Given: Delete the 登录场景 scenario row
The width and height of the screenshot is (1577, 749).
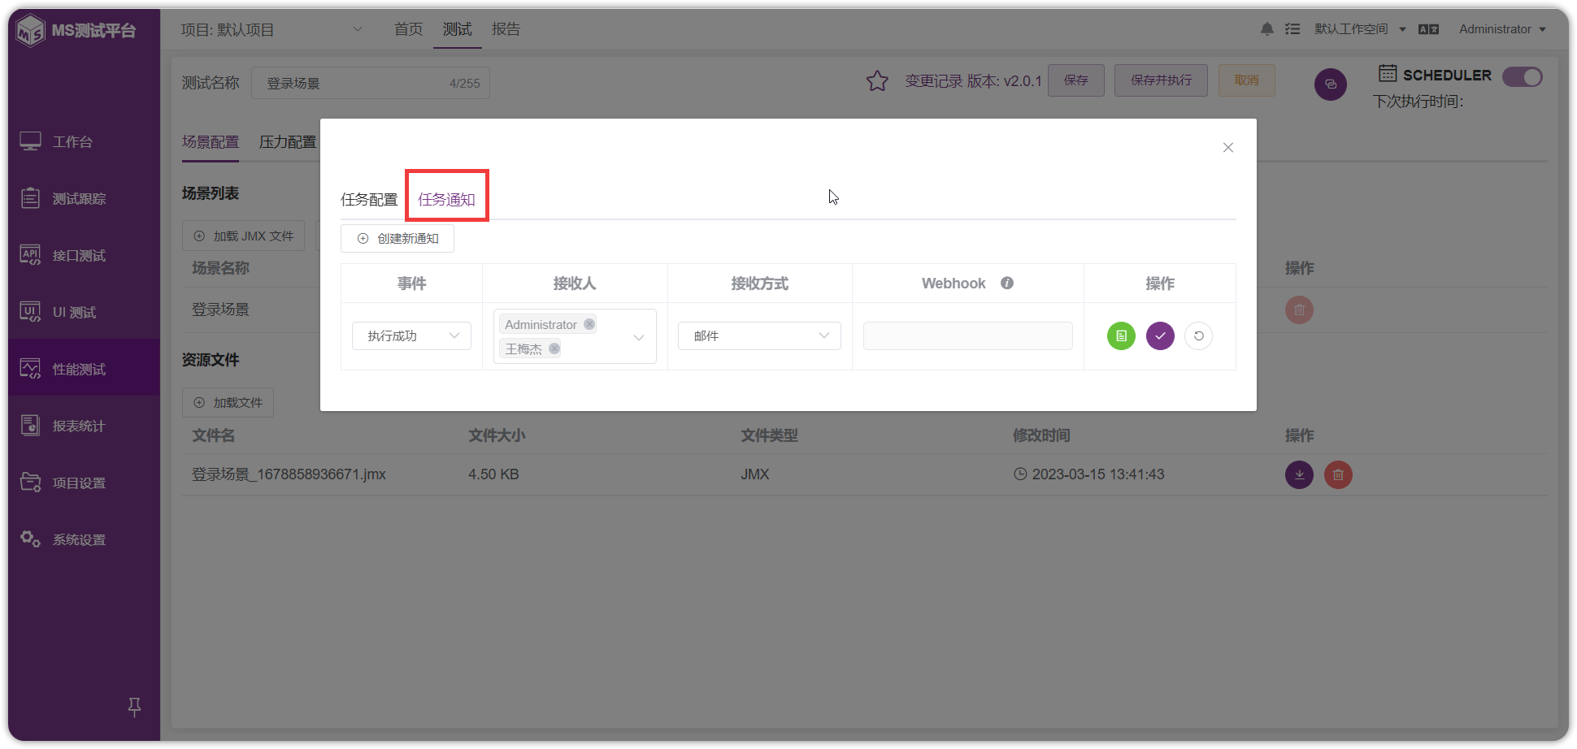Looking at the screenshot, I should tap(1299, 310).
